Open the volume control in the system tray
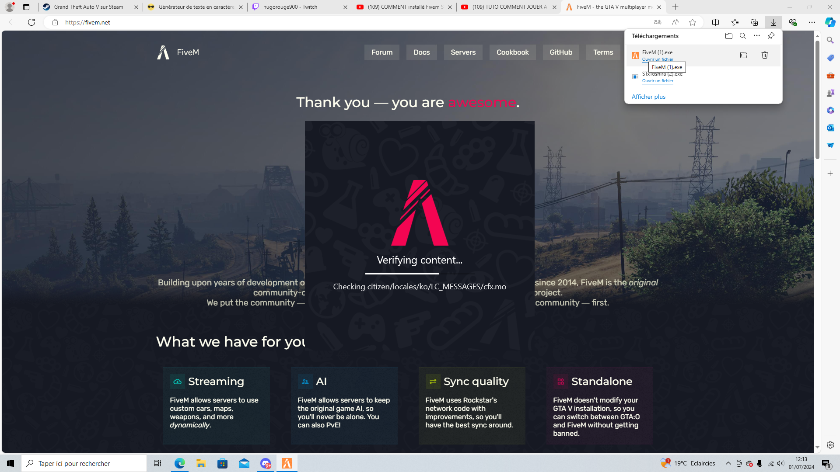The image size is (840, 472). point(780,463)
